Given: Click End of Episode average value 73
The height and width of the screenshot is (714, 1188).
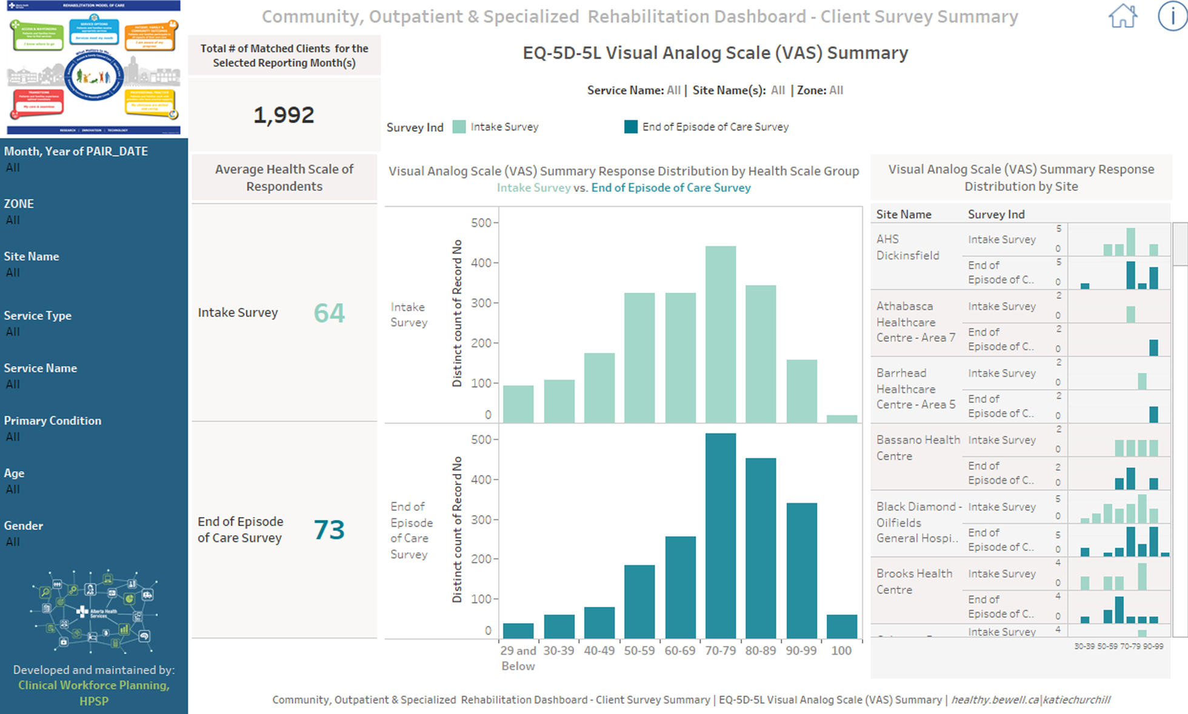Looking at the screenshot, I should pyautogui.click(x=329, y=530).
